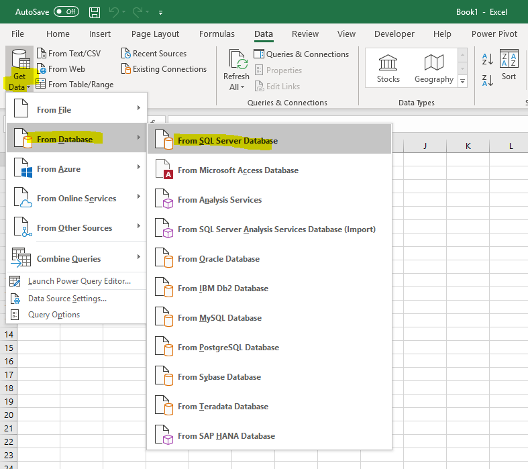The image size is (528, 469).
Task: Choose From Teradata Database
Action: (x=270, y=405)
